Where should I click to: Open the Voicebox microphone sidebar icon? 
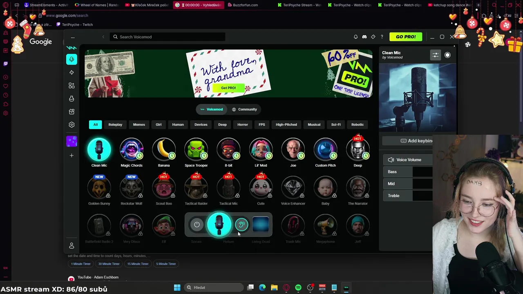point(72,59)
